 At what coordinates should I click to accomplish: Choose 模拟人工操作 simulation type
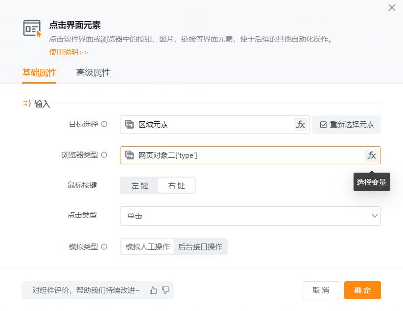pos(147,247)
